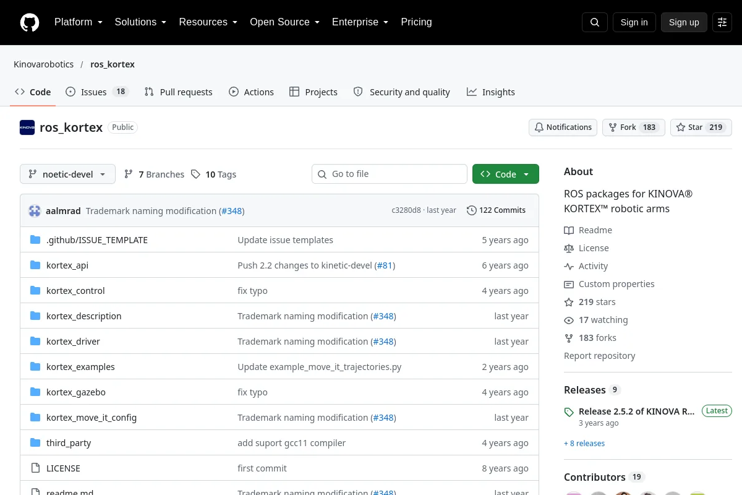Click the GitHub logo icon

pyautogui.click(x=30, y=22)
